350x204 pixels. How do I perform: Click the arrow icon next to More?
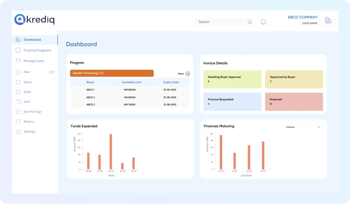click(x=188, y=74)
